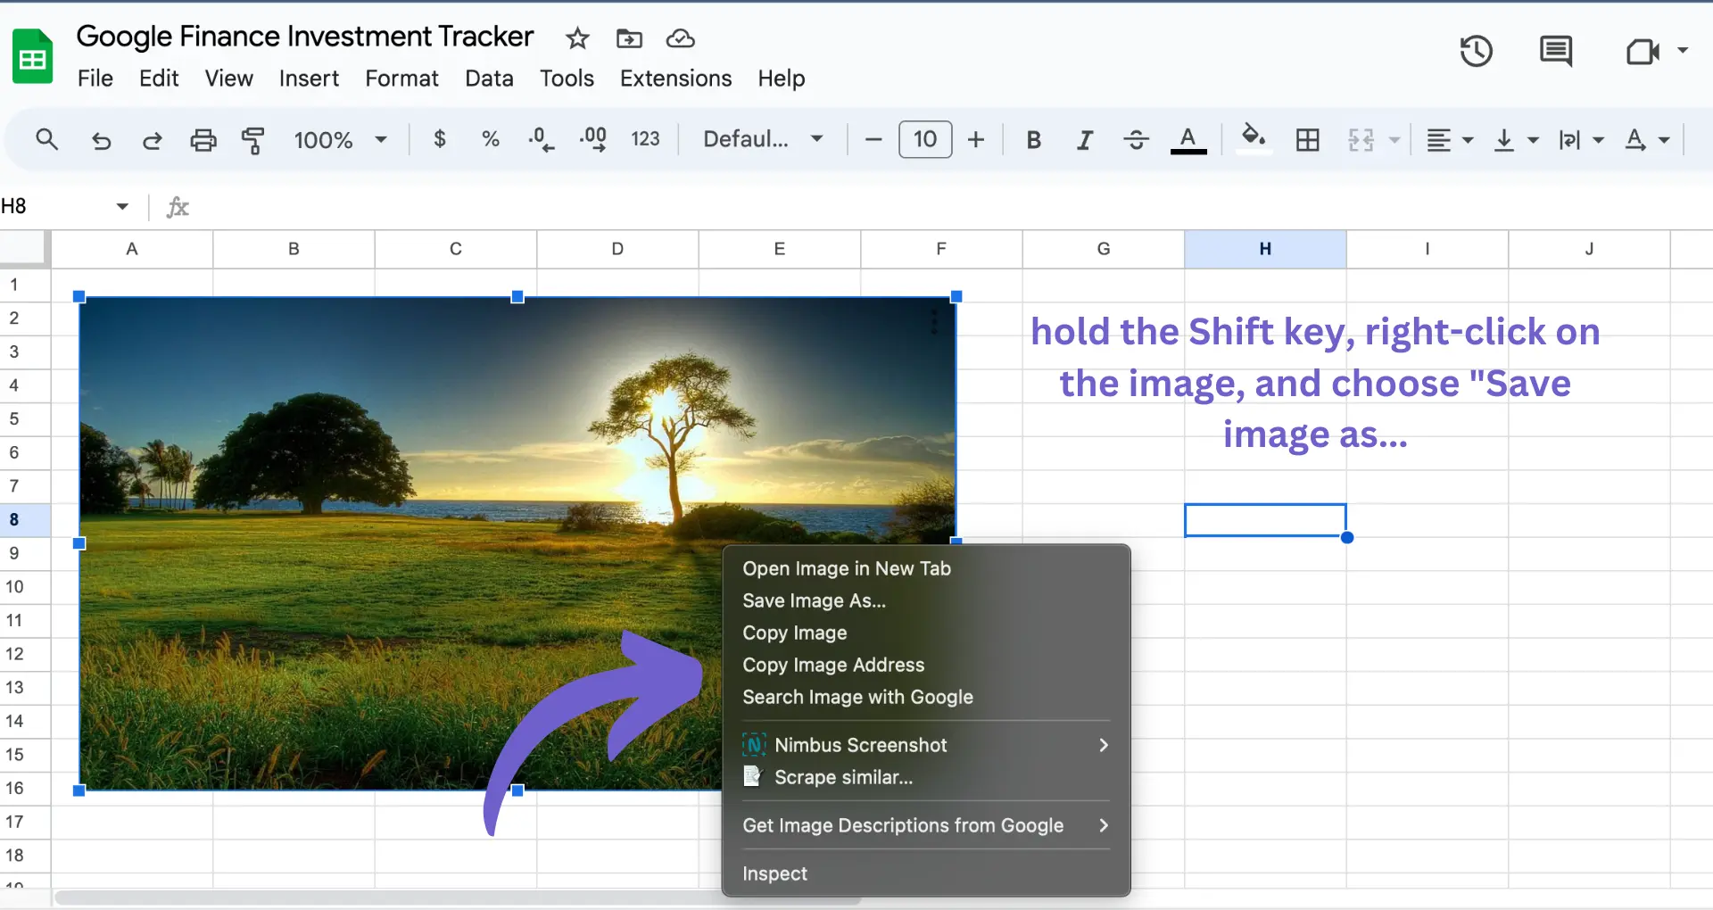Screen dimensions: 1713x910
Task: Open the version history clock icon
Action: (x=1477, y=51)
